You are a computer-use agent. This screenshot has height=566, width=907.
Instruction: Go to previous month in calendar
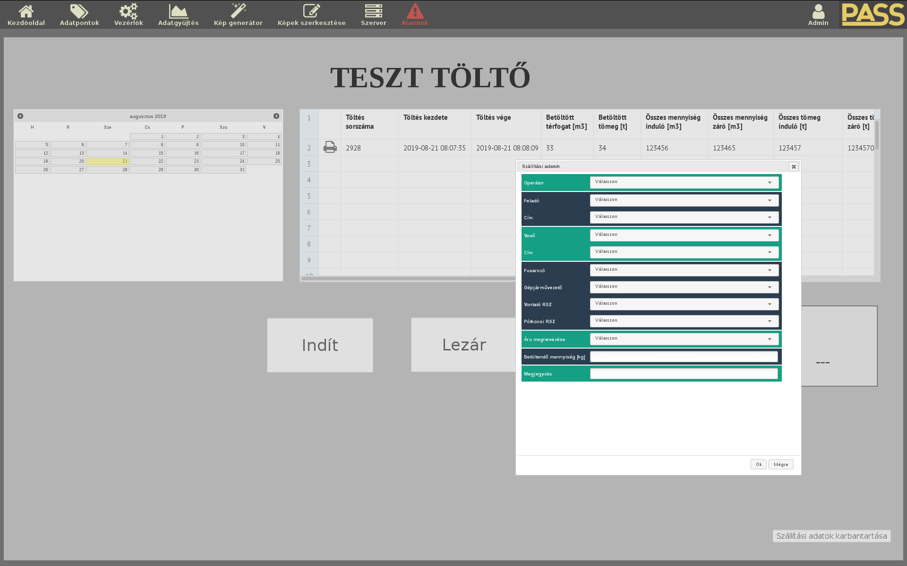pos(20,116)
